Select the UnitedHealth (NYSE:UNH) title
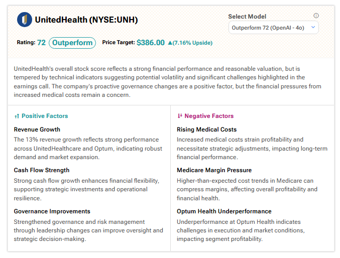Image resolution: width=340 pixels, height=258 pixels. coord(86,20)
